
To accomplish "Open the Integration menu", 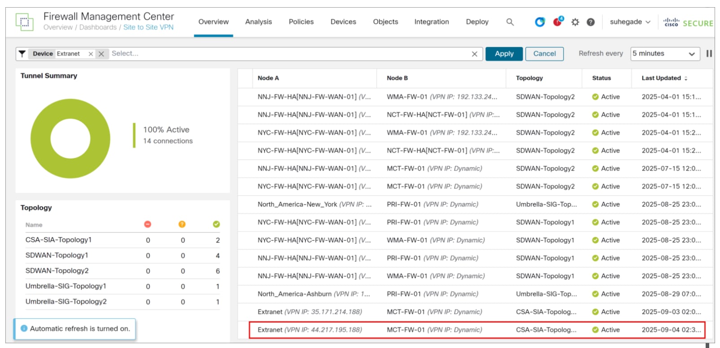I will click(x=431, y=22).
